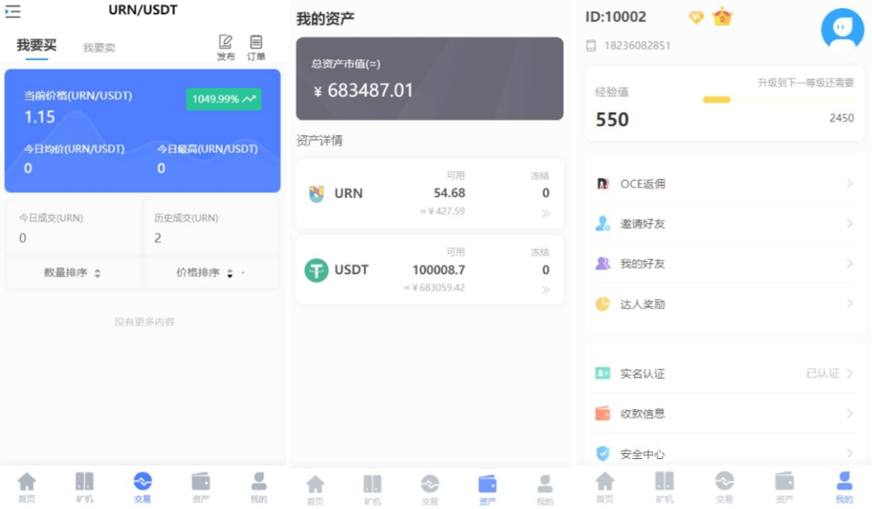The image size is (872, 509).
Task: Click the 1049.99% price change badge
Action: [223, 99]
